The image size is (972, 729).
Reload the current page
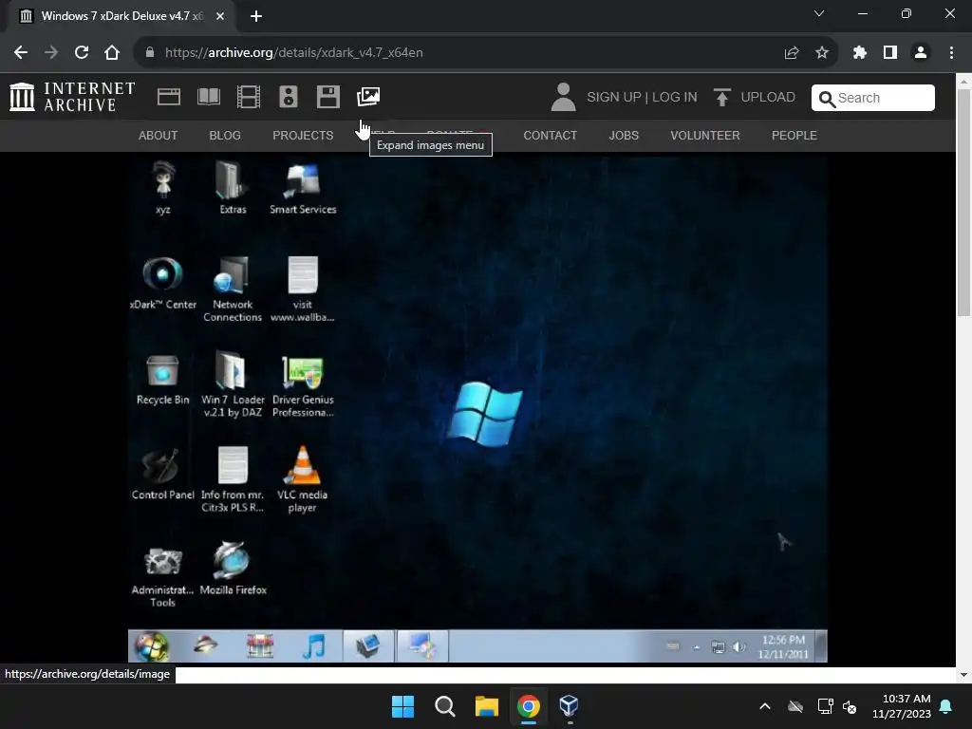[x=82, y=53]
